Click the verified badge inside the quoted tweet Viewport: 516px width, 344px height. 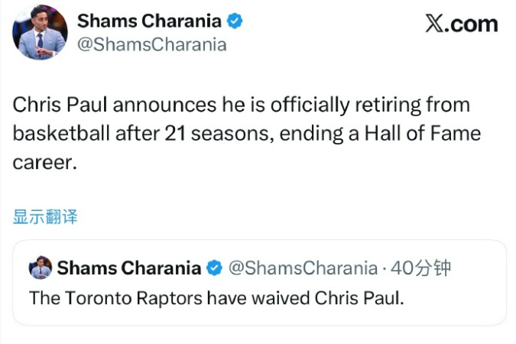(216, 268)
